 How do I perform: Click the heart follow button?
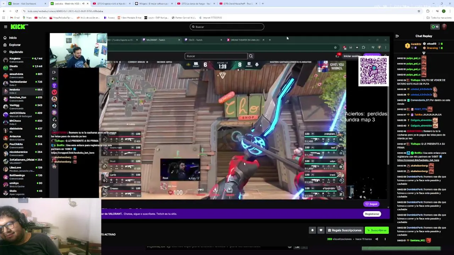[321, 230]
